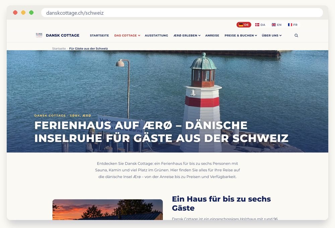Go to Startseite in navigation bar
Image resolution: width=335 pixels, height=228 pixels.
tap(99, 35)
